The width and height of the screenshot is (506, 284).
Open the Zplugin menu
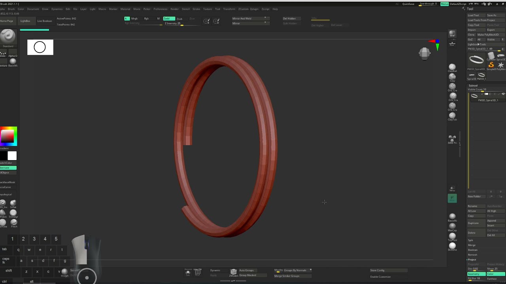(254, 9)
